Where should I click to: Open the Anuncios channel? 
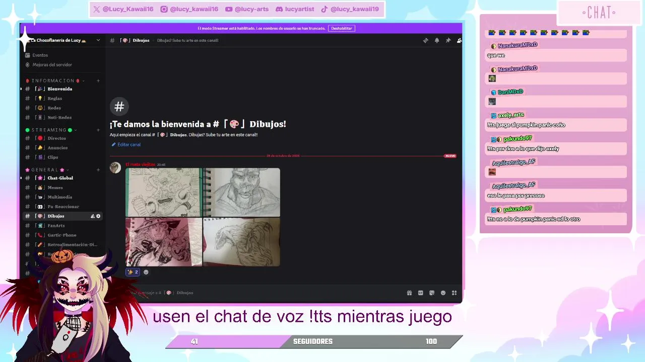coord(62,148)
